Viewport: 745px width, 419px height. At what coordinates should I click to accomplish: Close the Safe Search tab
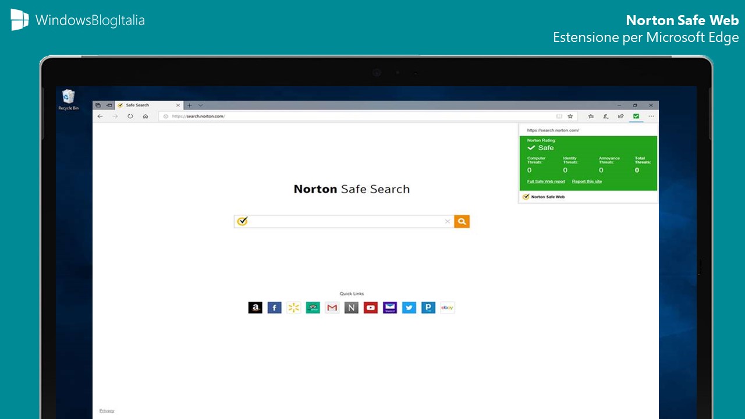[x=178, y=105]
